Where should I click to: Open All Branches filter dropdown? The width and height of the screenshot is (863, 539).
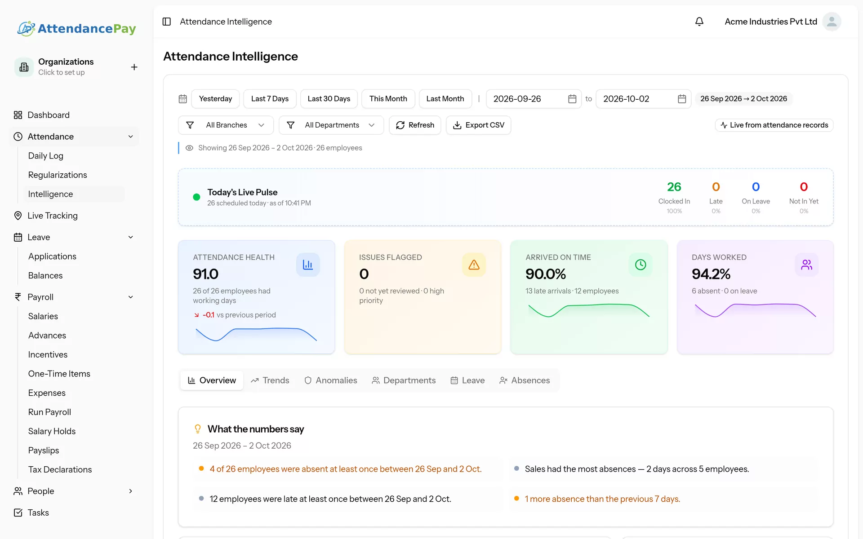pyautogui.click(x=226, y=125)
